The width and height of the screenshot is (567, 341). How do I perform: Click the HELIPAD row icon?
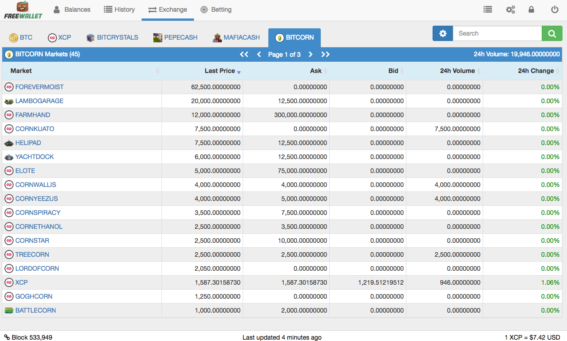[9, 143]
